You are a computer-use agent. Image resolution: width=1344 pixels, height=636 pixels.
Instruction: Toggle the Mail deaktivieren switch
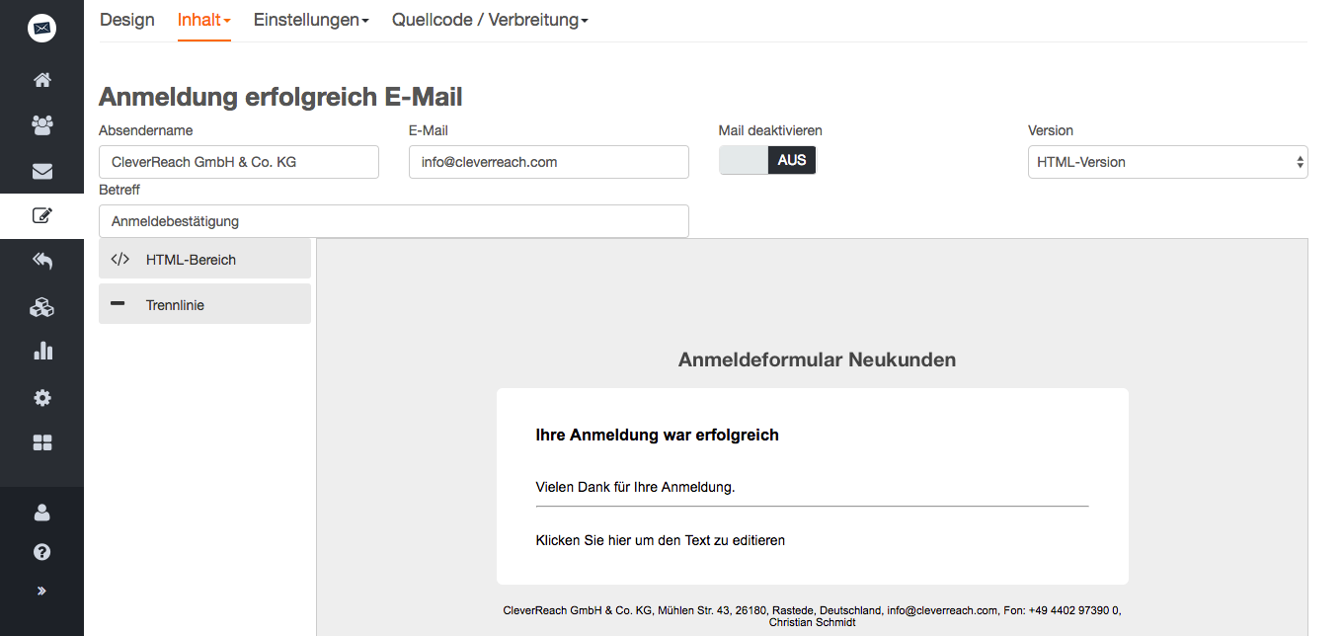(x=767, y=160)
